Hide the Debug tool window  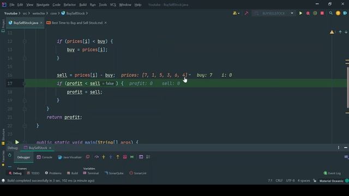(345, 148)
